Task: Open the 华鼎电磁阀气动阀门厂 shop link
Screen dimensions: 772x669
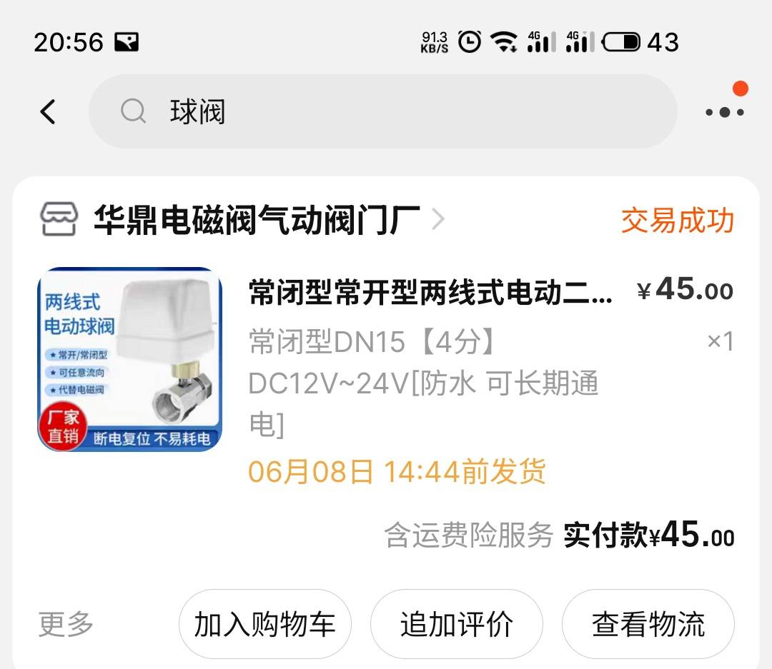Action: point(256,219)
